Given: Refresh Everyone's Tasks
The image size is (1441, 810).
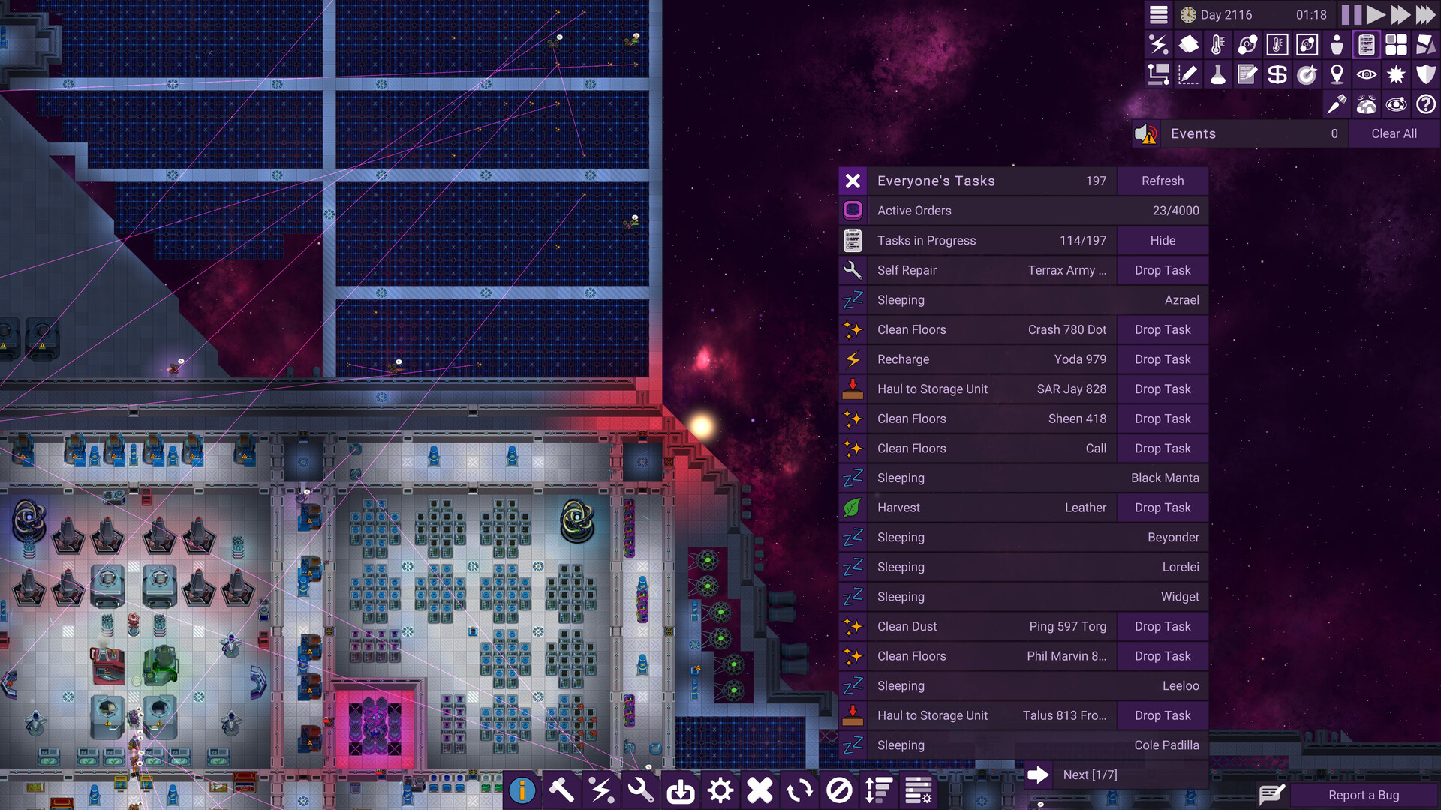Looking at the screenshot, I should click(1163, 181).
